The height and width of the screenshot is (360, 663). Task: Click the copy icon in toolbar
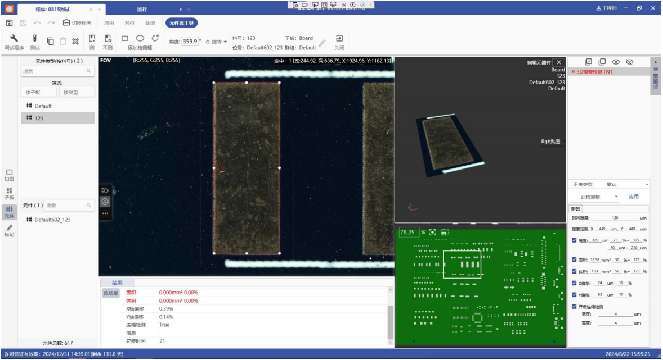click(50, 41)
